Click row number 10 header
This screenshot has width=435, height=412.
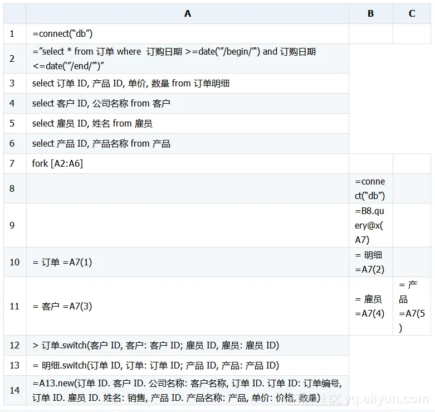click(x=15, y=262)
